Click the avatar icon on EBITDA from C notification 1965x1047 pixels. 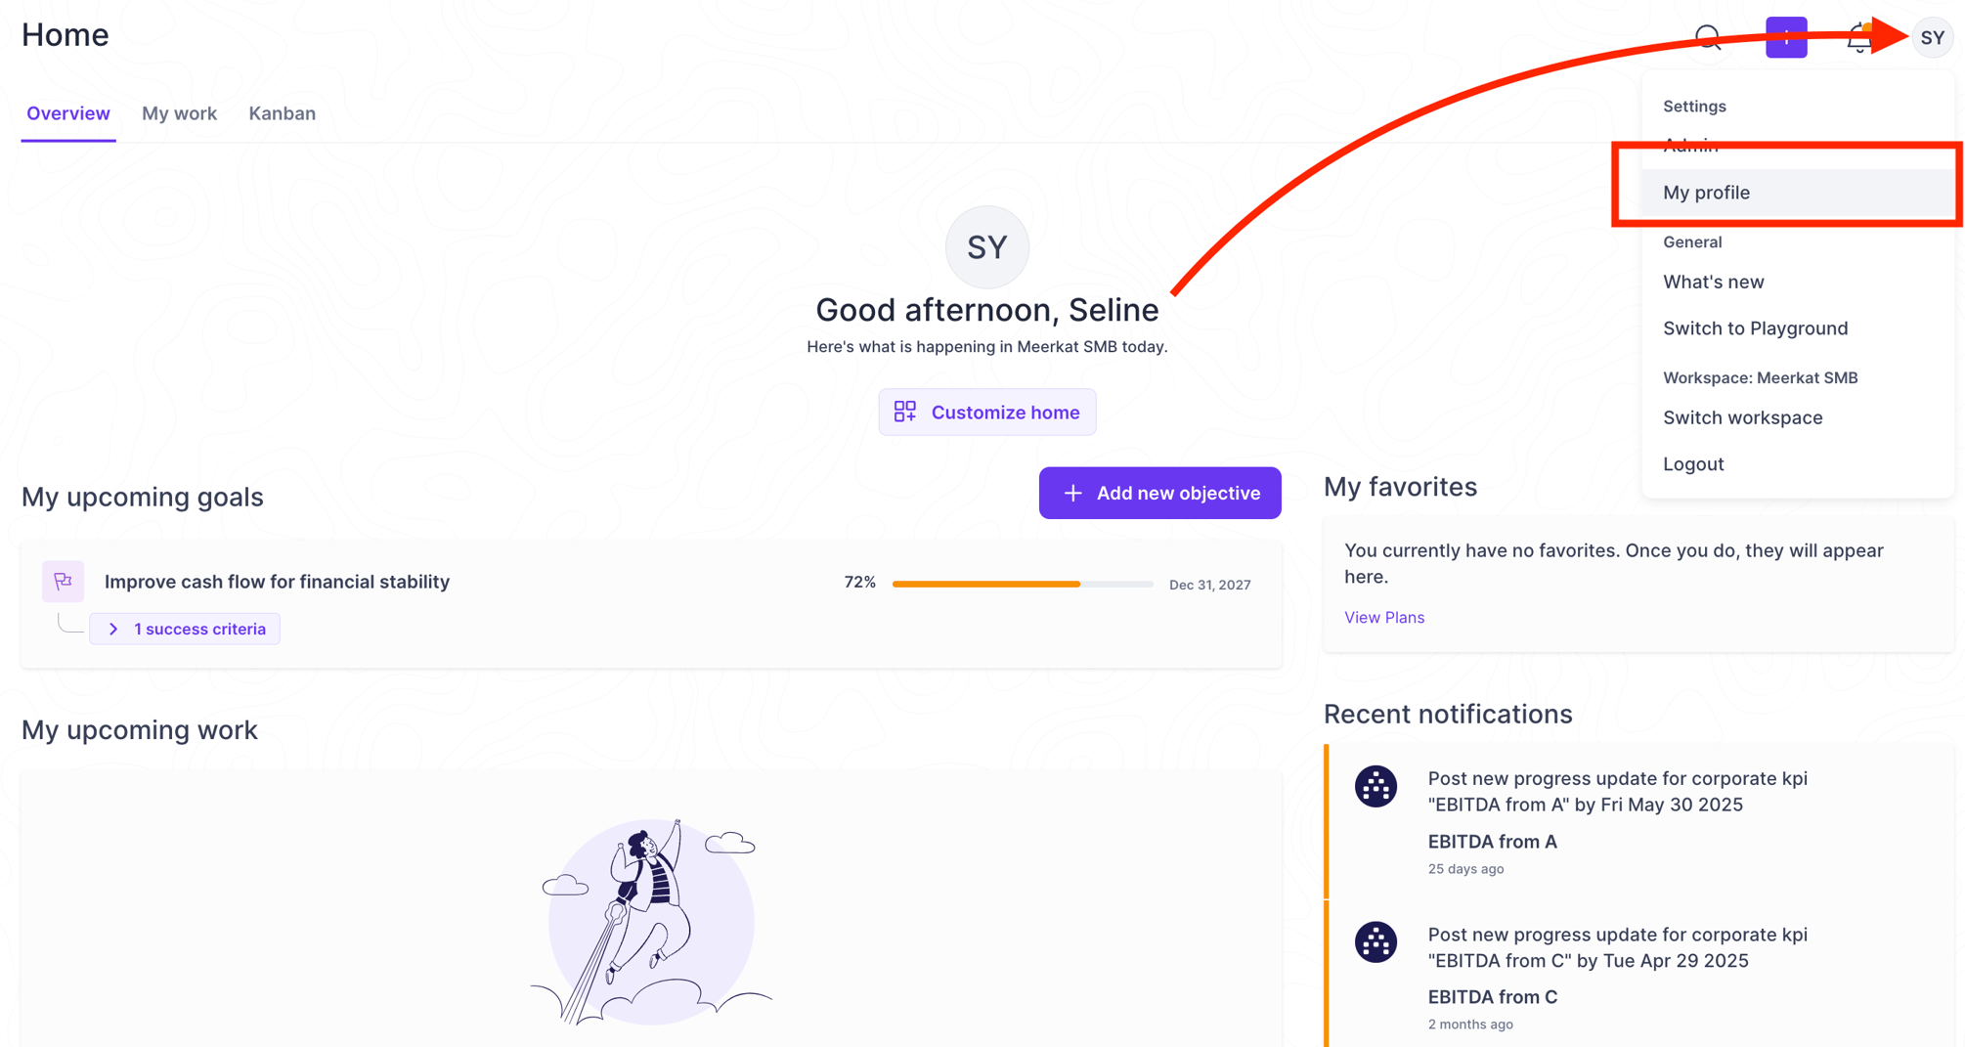[x=1375, y=941]
